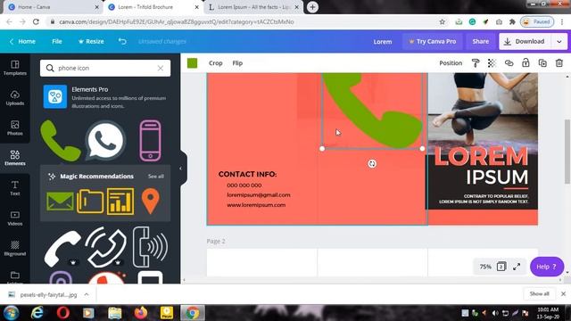Undo the last change
The image size is (571, 321).
tap(122, 42)
